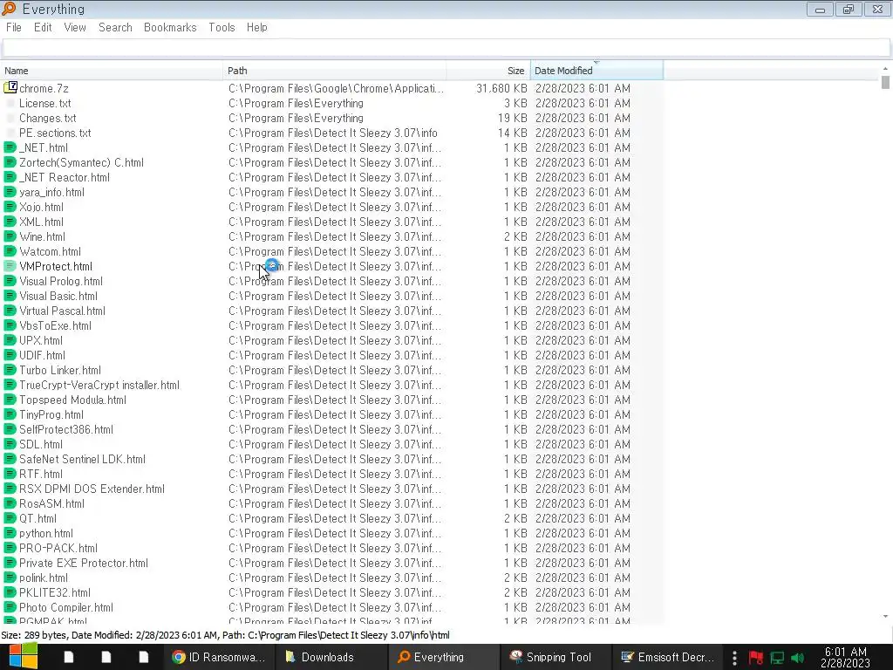The width and height of the screenshot is (893, 670).
Task: Select SelfProtect386.html file name
Action: tap(66, 429)
